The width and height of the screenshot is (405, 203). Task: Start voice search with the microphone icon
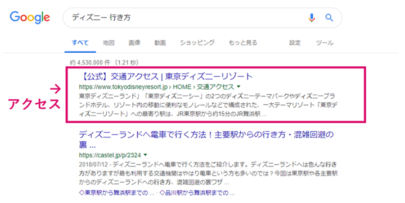[312, 17]
